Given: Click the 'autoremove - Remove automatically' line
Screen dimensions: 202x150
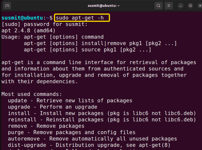Looking at the screenshot, I should 92,139.
